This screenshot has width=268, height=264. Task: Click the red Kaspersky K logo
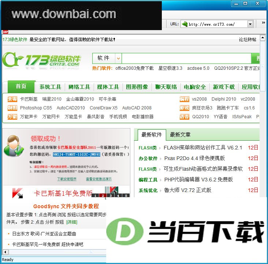tap(18, 193)
